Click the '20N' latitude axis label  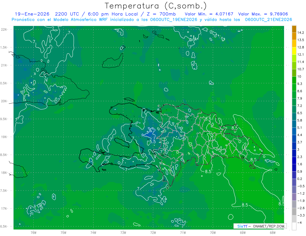click(x=4, y=101)
